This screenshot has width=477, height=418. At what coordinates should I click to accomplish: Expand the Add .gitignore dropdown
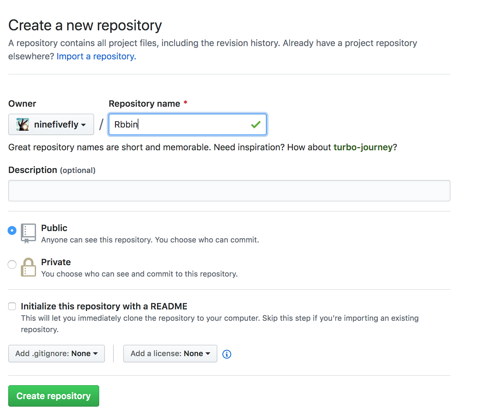[x=56, y=354]
